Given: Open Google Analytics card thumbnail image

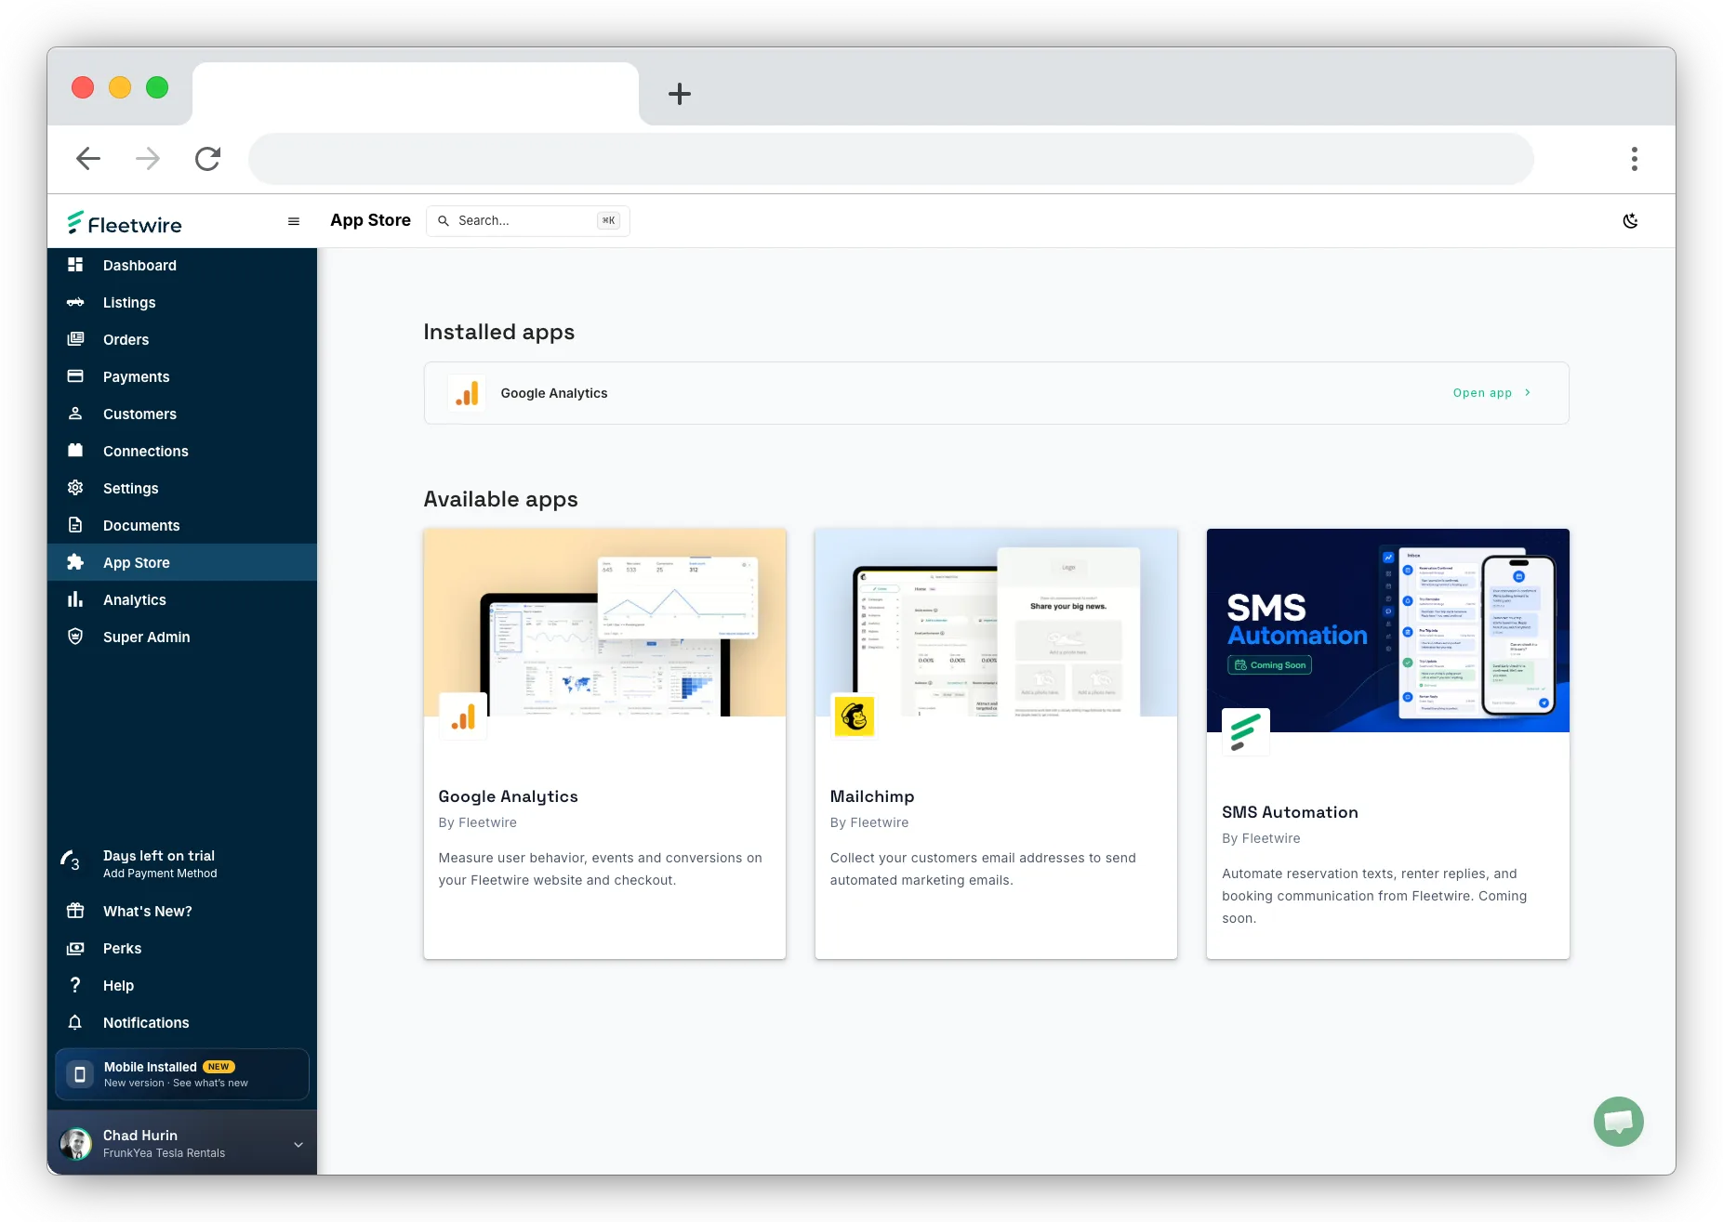Looking at the screenshot, I should [x=604, y=623].
